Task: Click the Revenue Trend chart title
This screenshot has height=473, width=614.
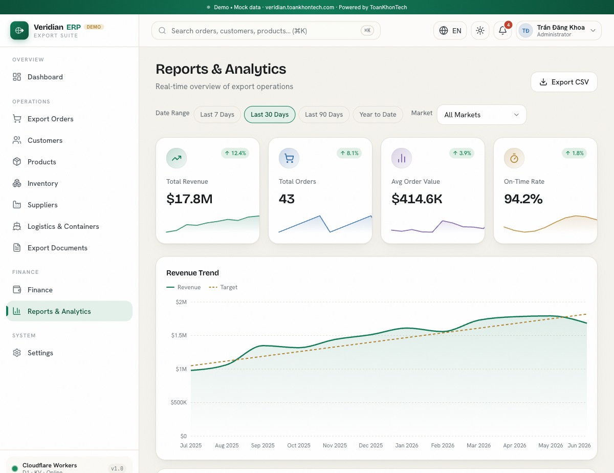Action: coord(192,273)
